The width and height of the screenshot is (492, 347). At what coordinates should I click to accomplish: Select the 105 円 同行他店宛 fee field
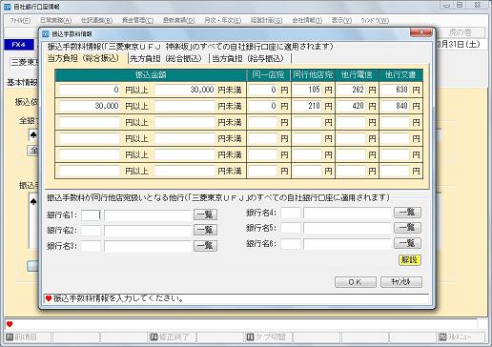click(306, 90)
